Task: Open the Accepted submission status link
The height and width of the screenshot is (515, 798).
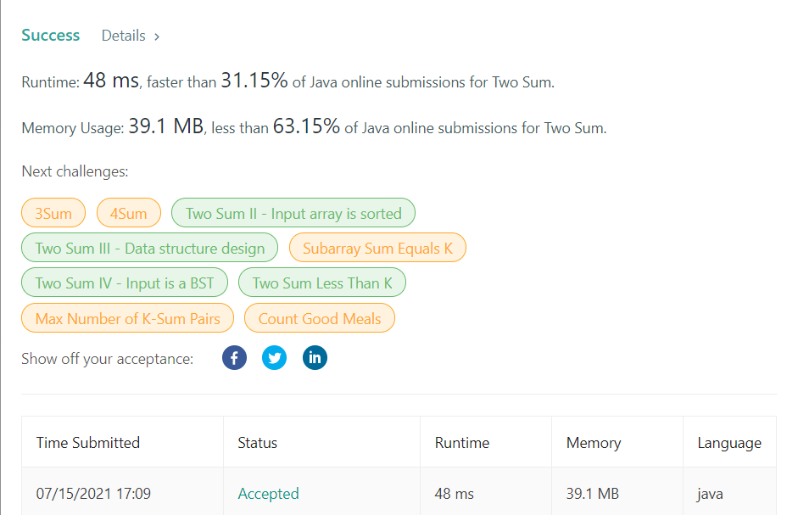Action: pyautogui.click(x=268, y=494)
